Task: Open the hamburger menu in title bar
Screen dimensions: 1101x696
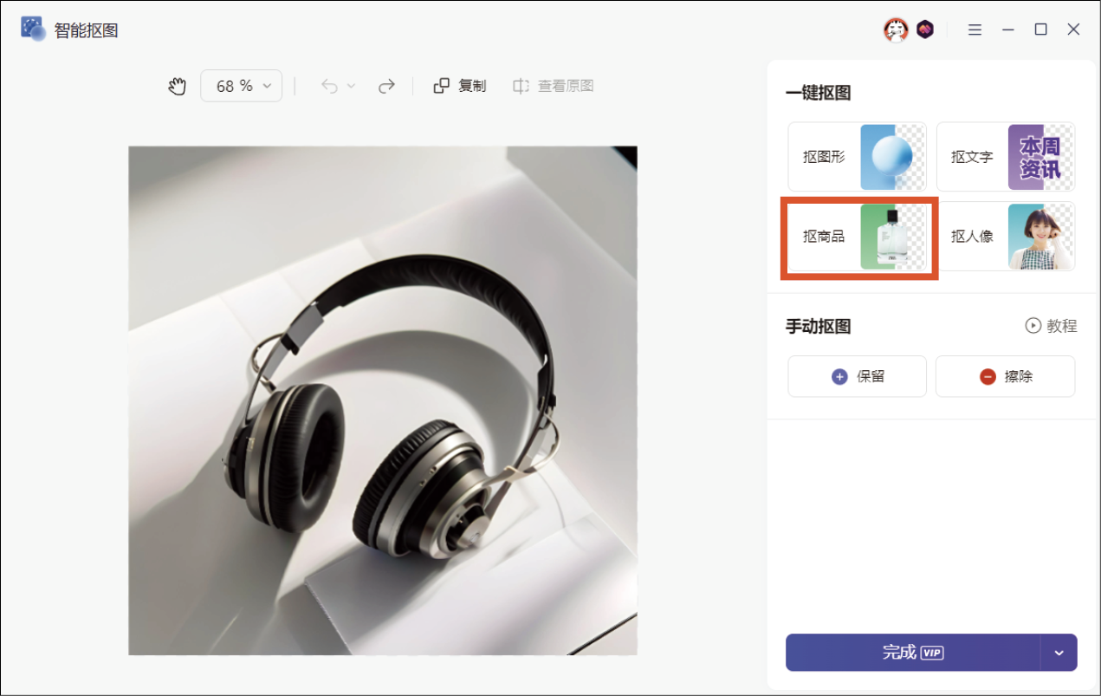Action: [975, 29]
